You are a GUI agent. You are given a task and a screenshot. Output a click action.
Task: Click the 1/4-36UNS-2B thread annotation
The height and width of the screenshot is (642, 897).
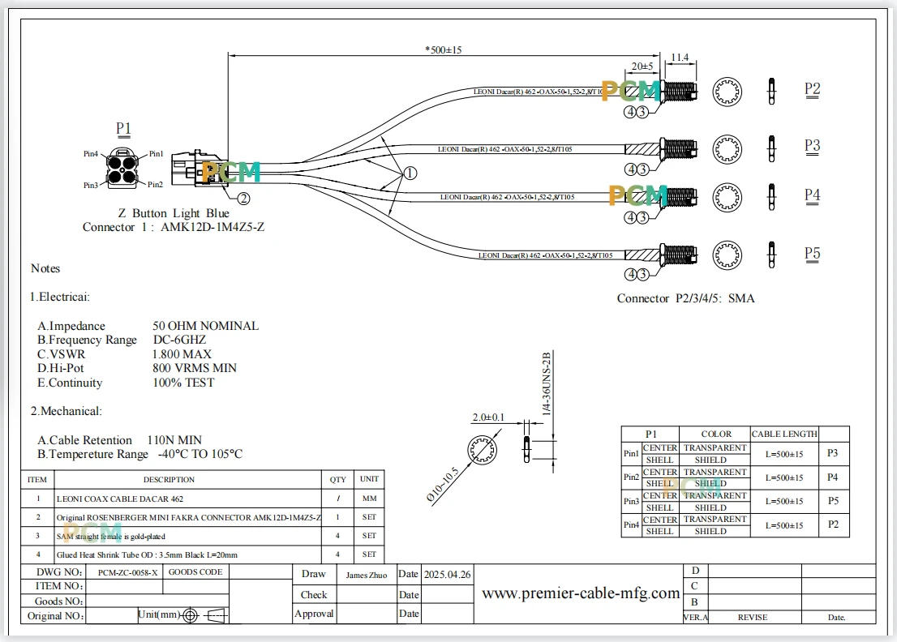(547, 383)
